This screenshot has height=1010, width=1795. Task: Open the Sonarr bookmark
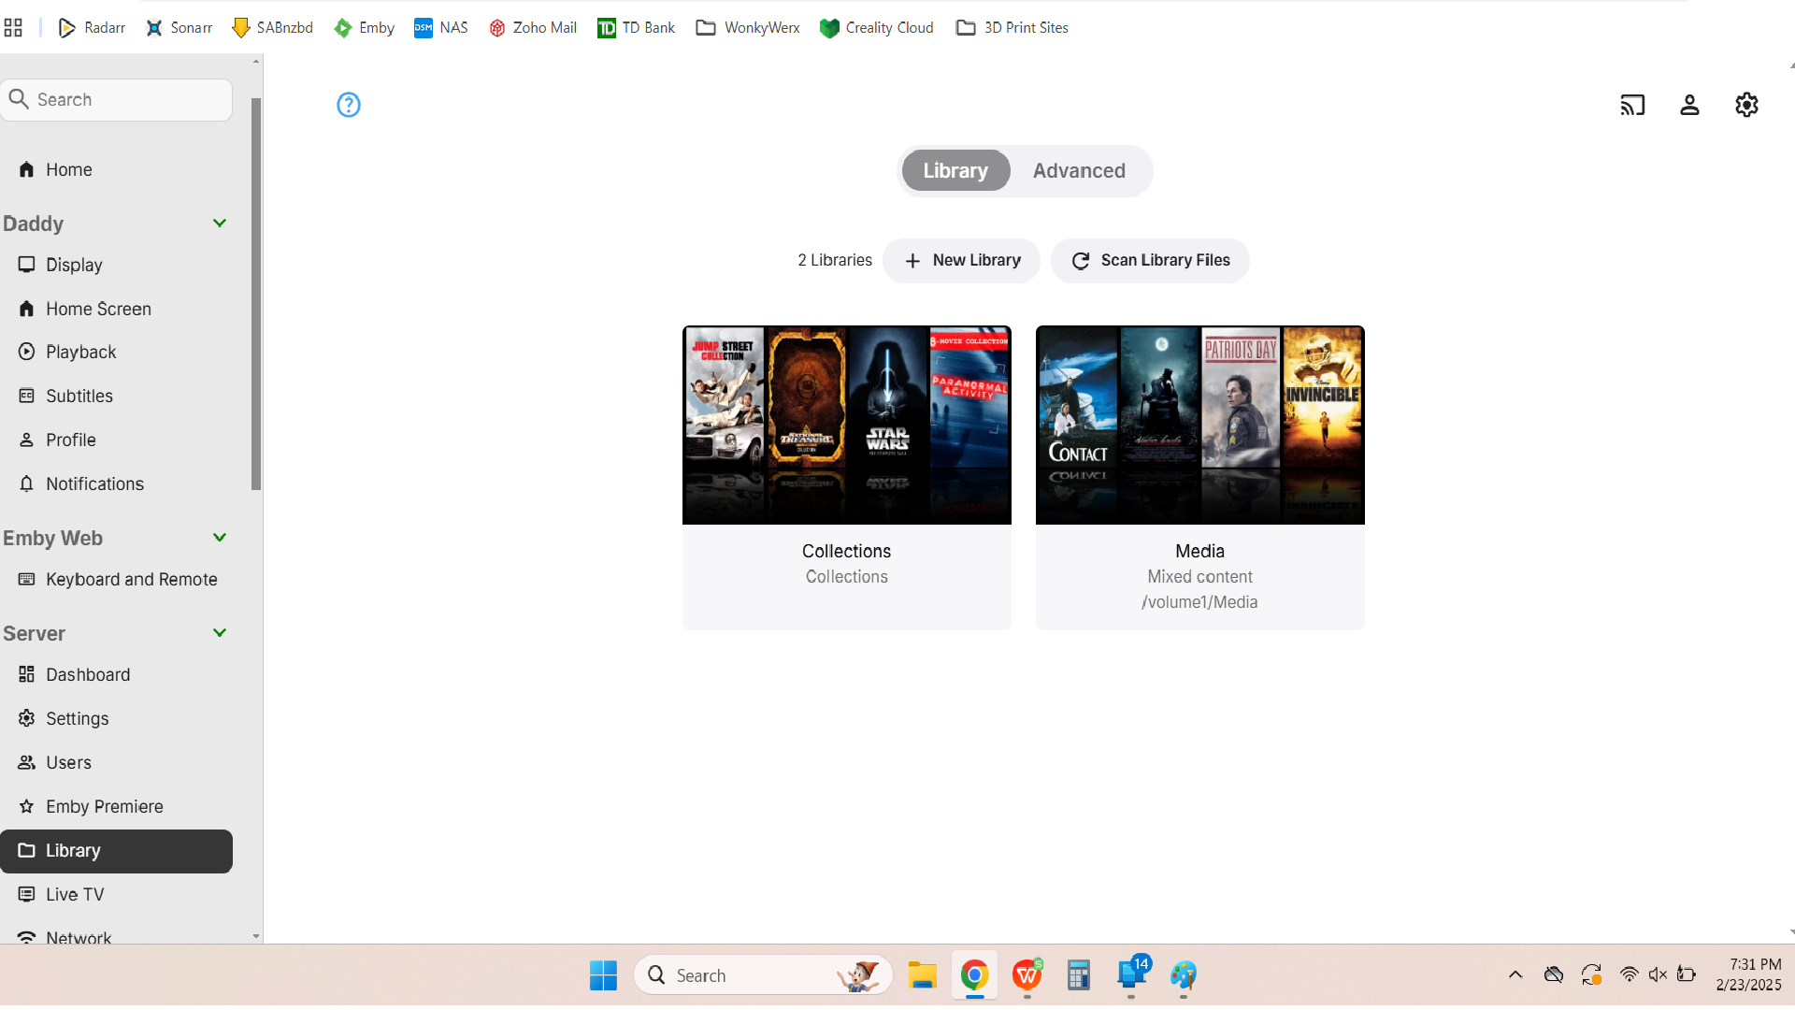(x=179, y=27)
